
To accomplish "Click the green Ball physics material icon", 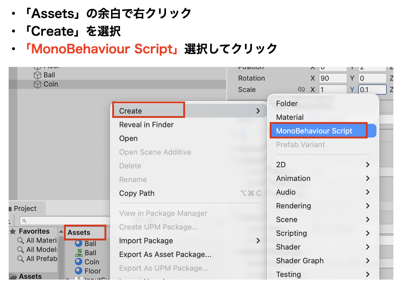I will point(79,252).
